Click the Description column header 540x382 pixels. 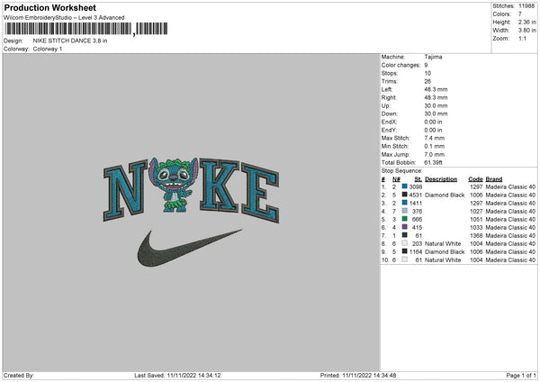pyautogui.click(x=441, y=179)
